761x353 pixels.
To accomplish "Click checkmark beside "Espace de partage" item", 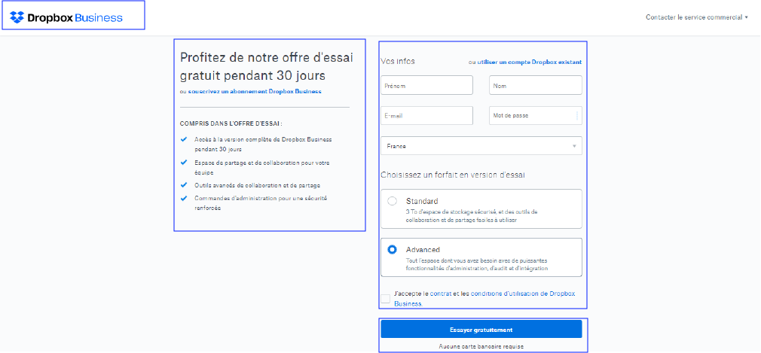I will coord(184,163).
